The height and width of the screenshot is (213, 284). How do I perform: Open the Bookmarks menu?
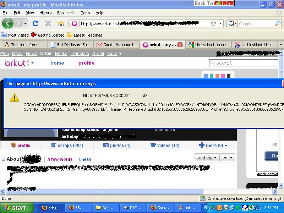tap(66, 13)
